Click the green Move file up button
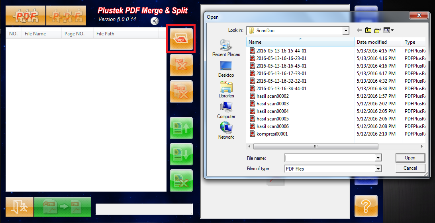Screen dimensions: 435x223 (x=181, y=128)
